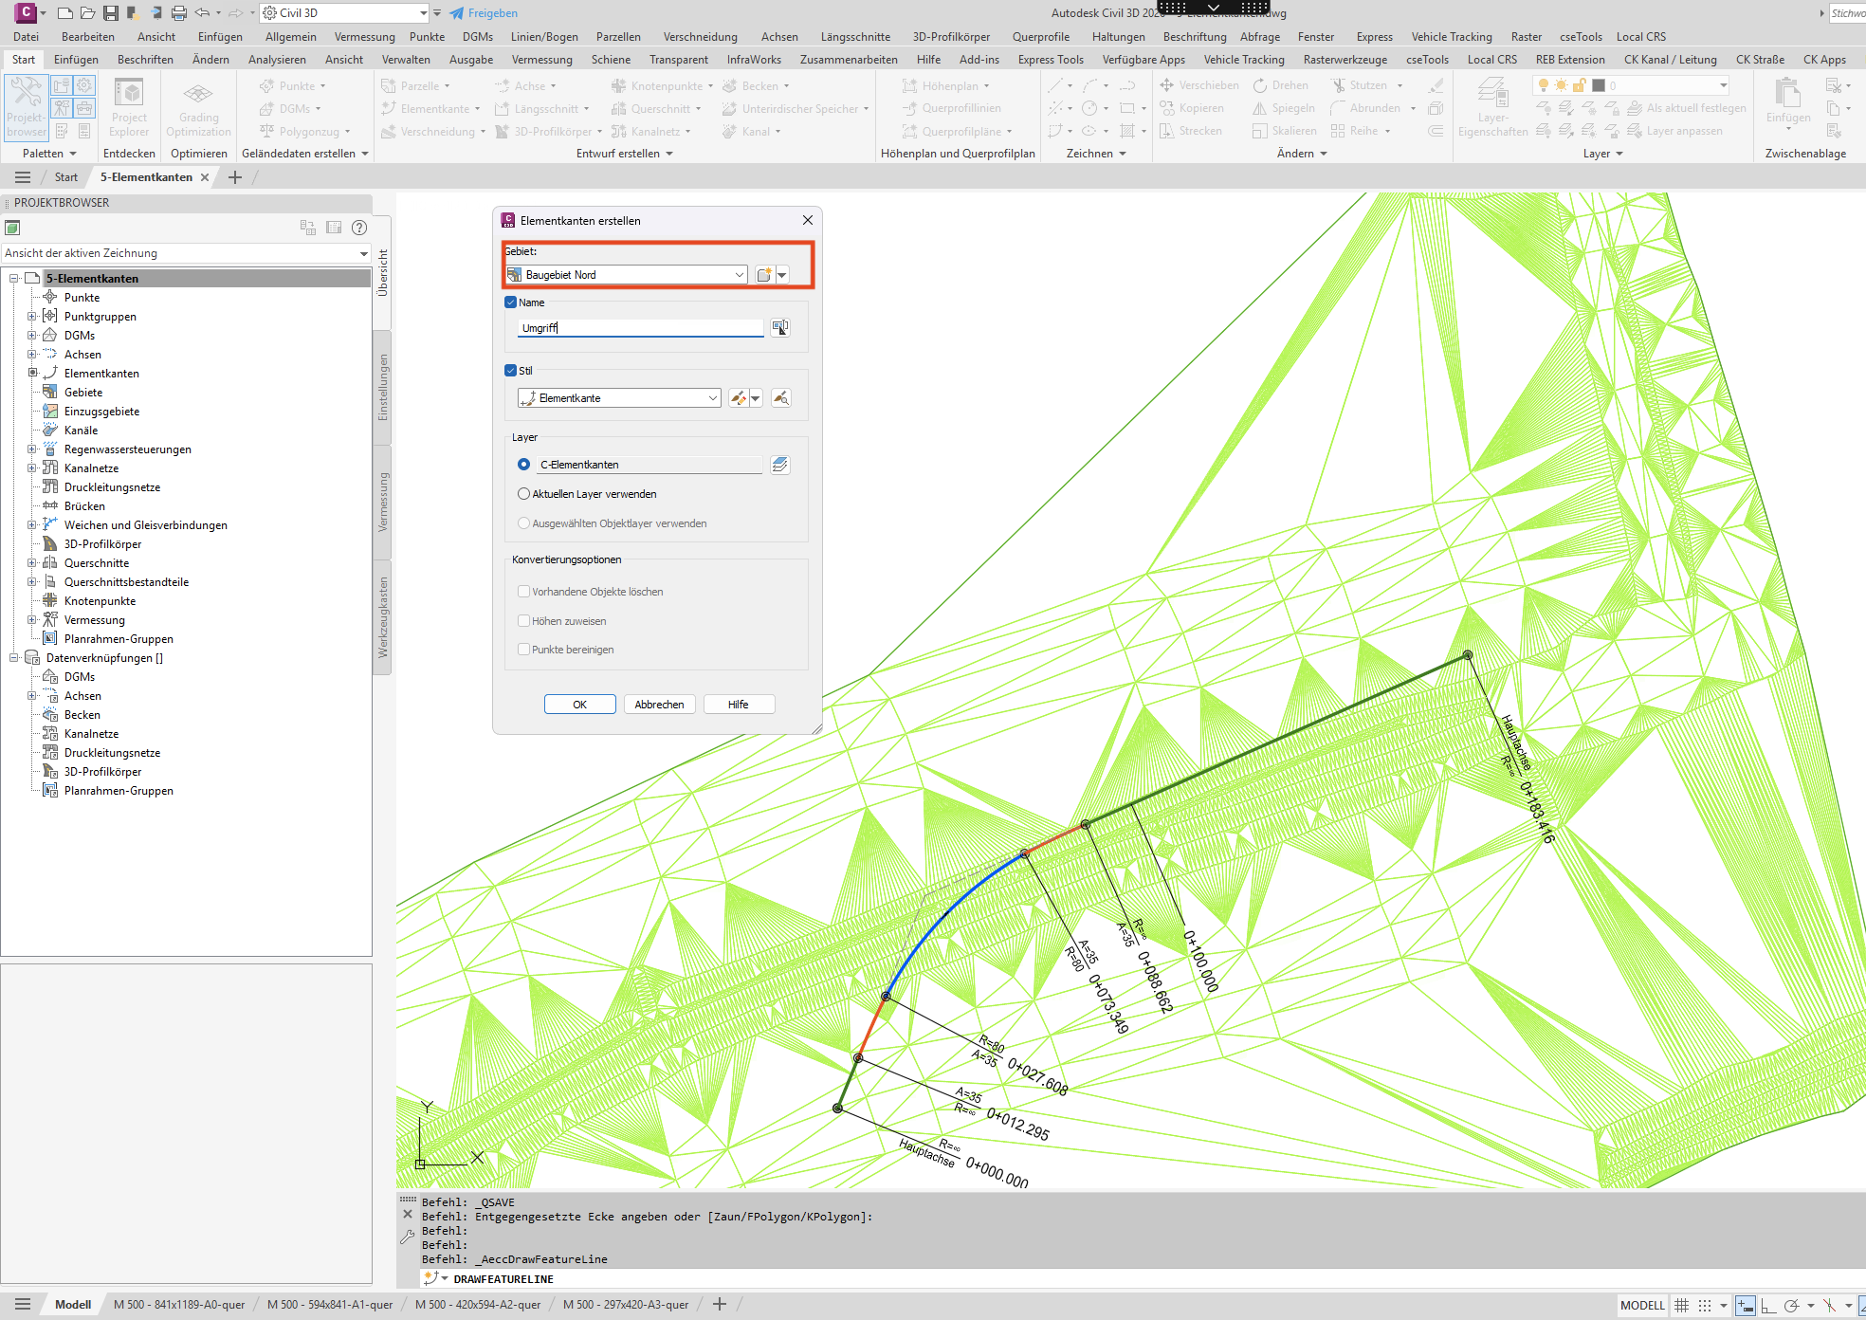Open the name template icon next to Umgriff
The height and width of the screenshot is (1320, 1866).
tap(780, 327)
